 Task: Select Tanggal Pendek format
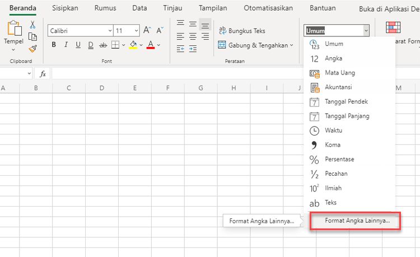point(349,102)
